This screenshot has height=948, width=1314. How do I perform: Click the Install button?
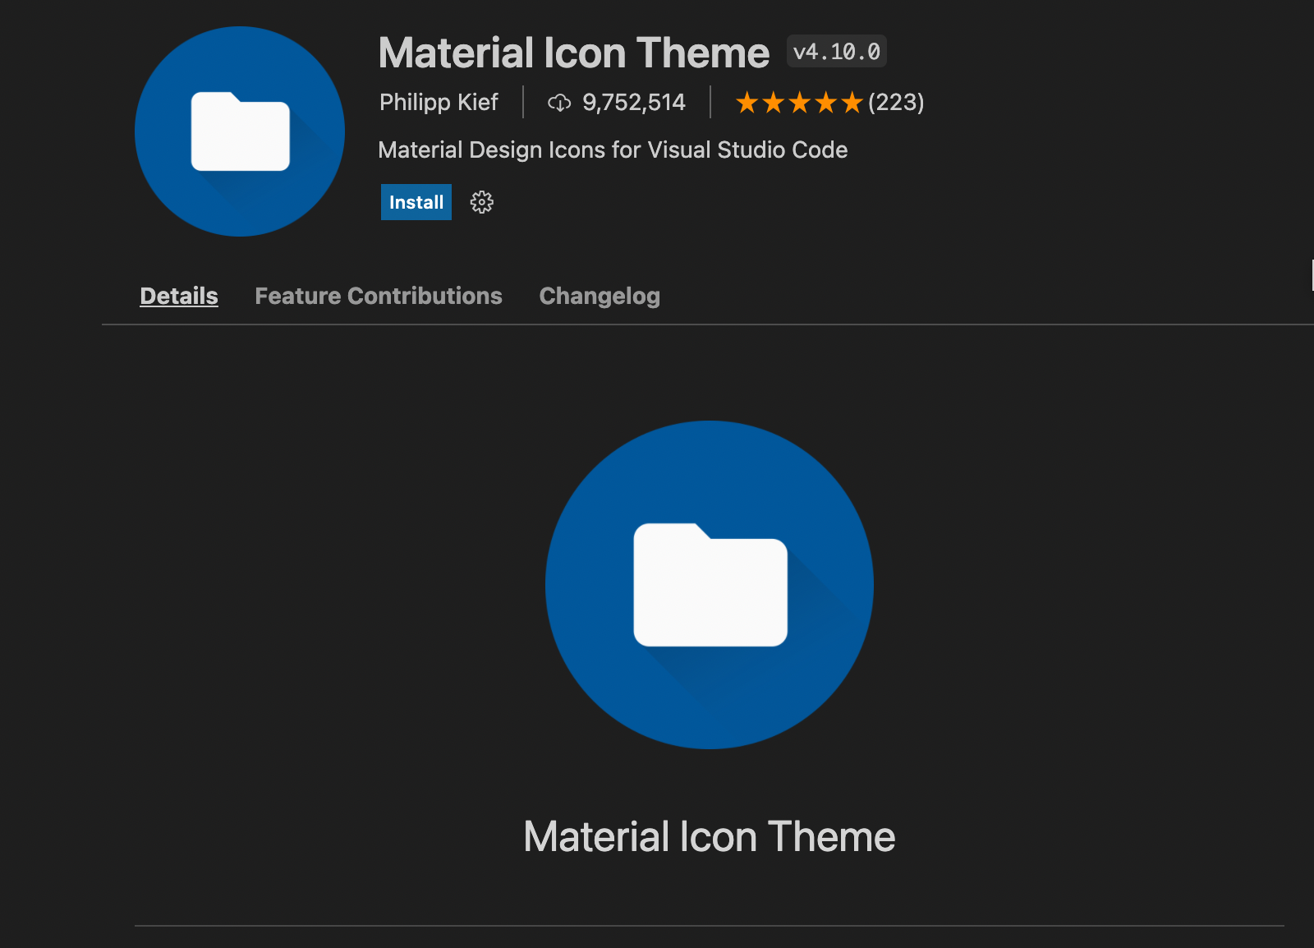(x=416, y=202)
